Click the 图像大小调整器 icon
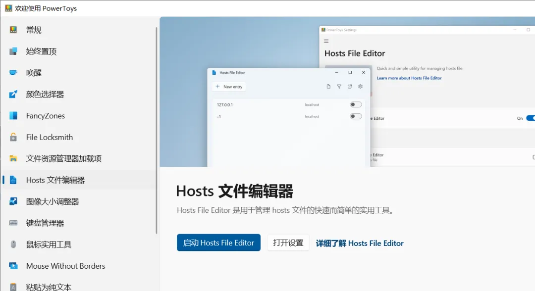Screen dimensions: 535x291 [13, 201]
